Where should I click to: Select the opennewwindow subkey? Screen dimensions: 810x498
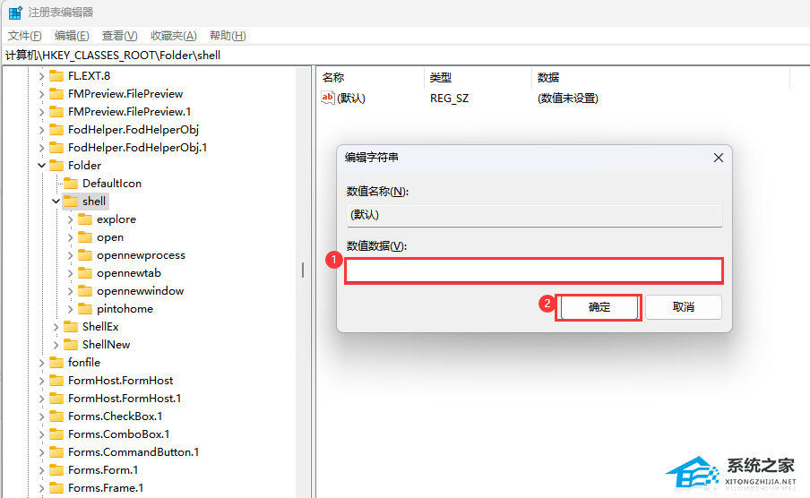point(140,291)
